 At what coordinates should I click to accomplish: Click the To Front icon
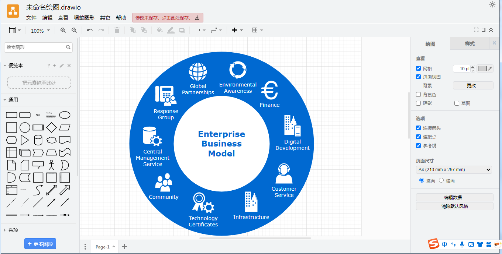[133, 31]
